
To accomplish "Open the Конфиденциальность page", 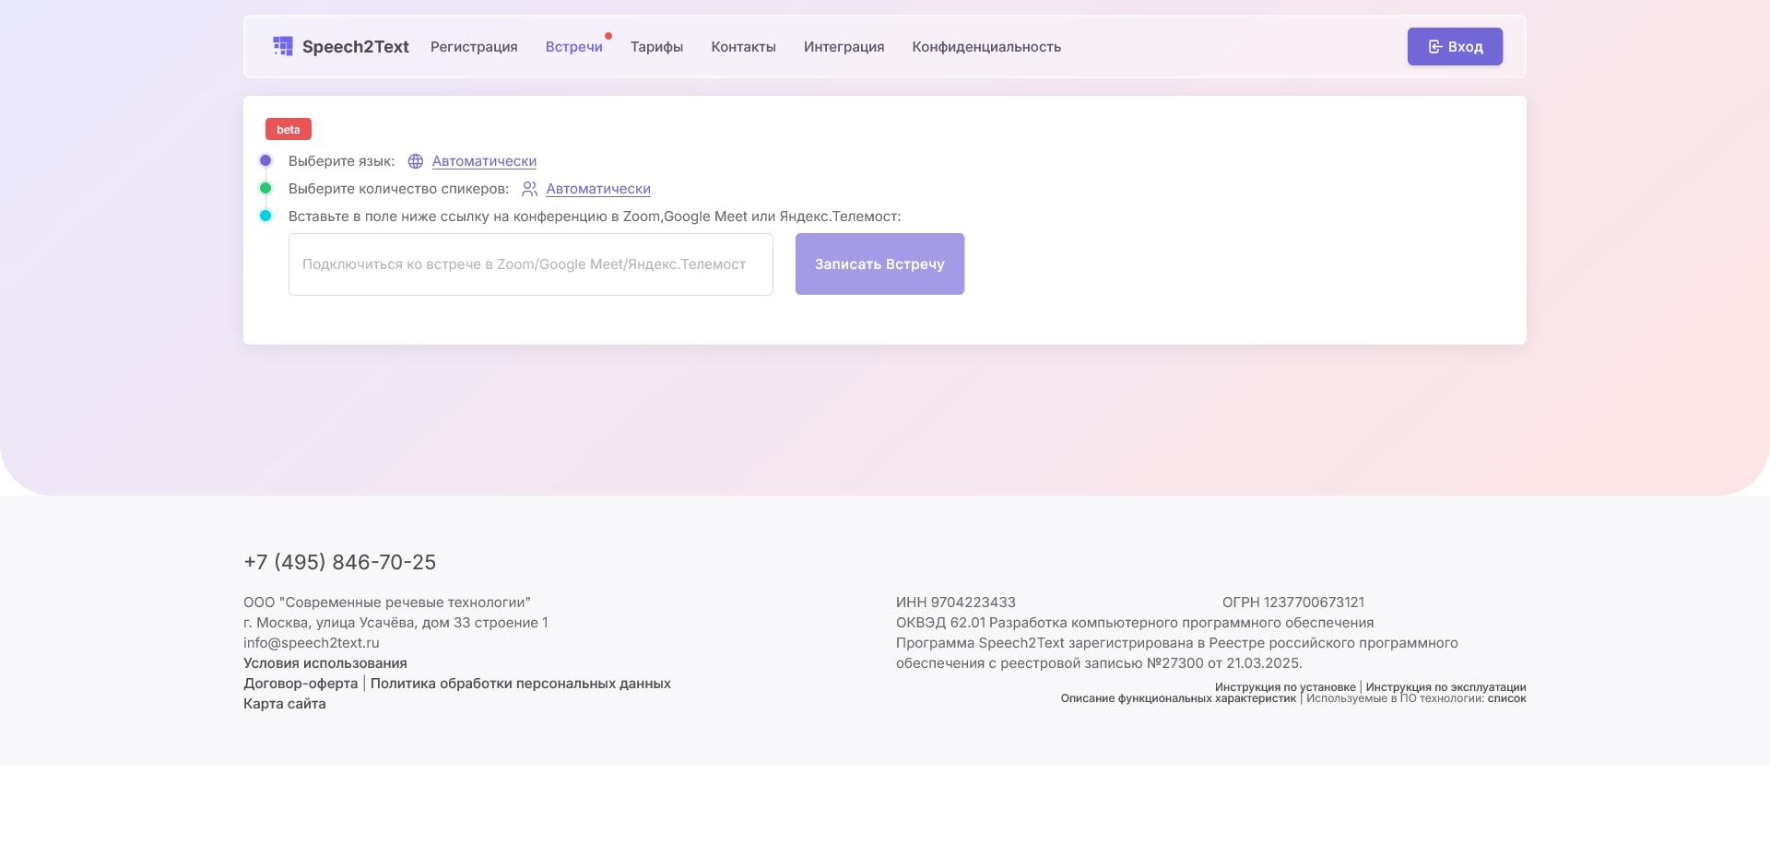I will pos(986,47).
